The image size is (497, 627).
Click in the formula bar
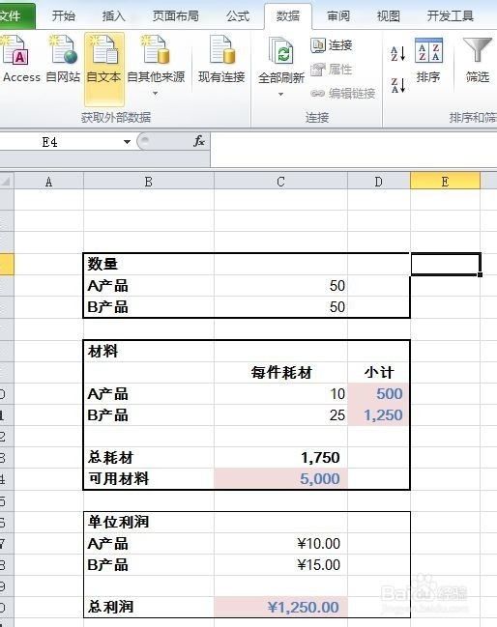pyautogui.click(x=354, y=150)
